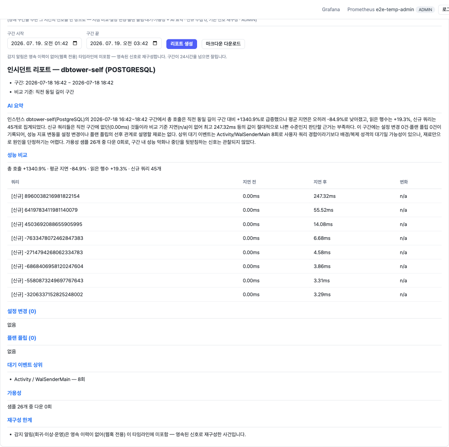449x447 pixels.
Task: Select query row -3206337152825248002
Action: coord(224,294)
